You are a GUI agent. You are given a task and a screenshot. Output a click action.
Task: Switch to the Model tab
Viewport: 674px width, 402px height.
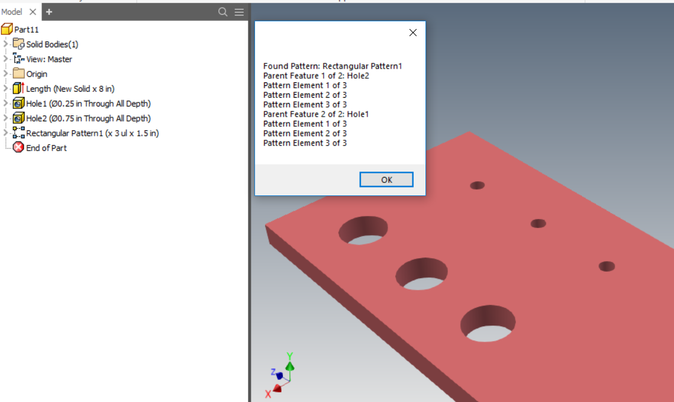pos(12,11)
